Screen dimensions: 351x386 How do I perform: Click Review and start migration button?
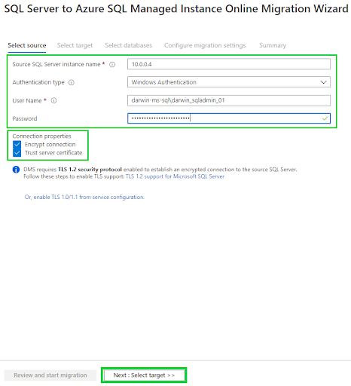tap(50, 375)
